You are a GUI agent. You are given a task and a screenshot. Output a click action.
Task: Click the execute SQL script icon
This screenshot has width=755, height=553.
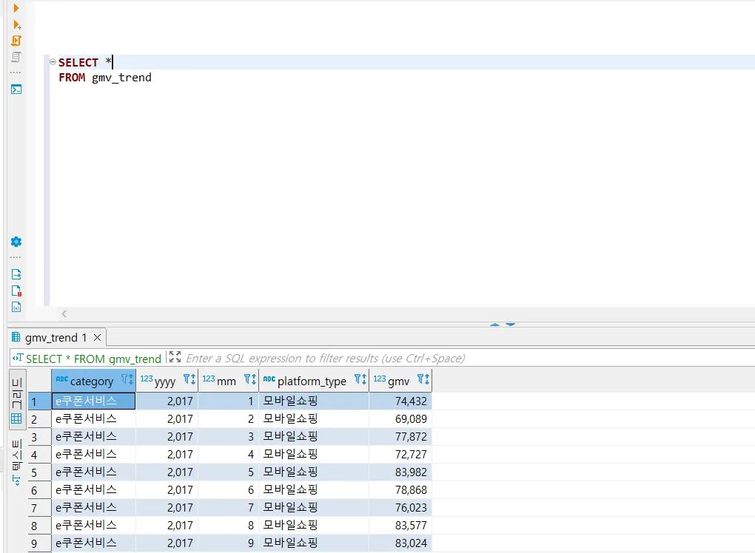[16, 41]
